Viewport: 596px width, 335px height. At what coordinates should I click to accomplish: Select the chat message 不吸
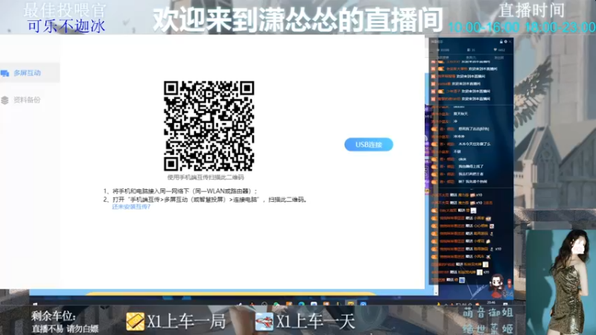[x=457, y=152]
